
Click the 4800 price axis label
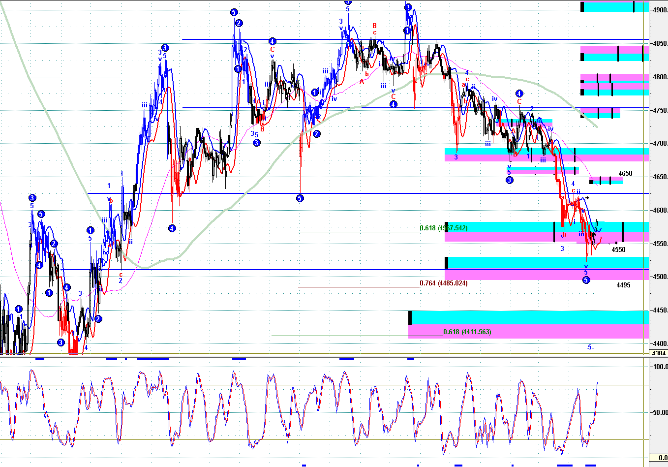click(x=660, y=77)
